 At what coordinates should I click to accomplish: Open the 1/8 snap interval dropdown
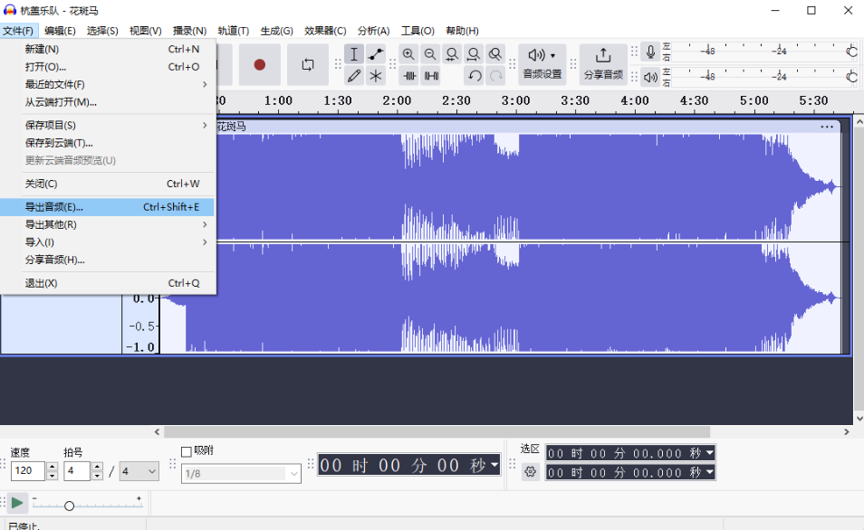coord(241,474)
